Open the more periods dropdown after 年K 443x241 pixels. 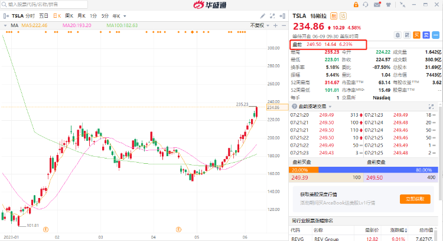tap(125, 16)
